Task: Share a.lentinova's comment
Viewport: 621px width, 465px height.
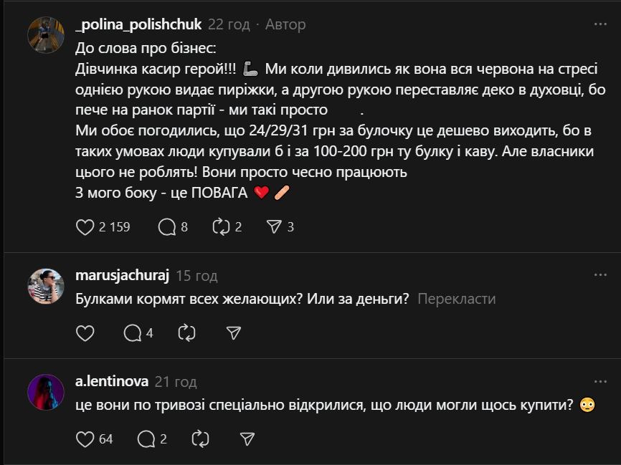Action: pyautogui.click(x=247, y=438)
